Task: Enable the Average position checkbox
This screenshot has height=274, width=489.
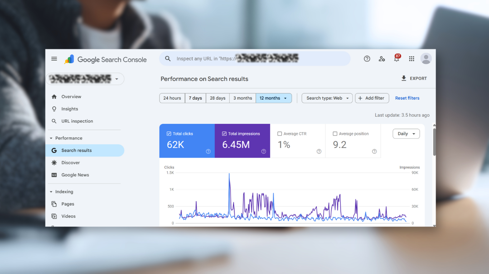Action: (335, 134)
